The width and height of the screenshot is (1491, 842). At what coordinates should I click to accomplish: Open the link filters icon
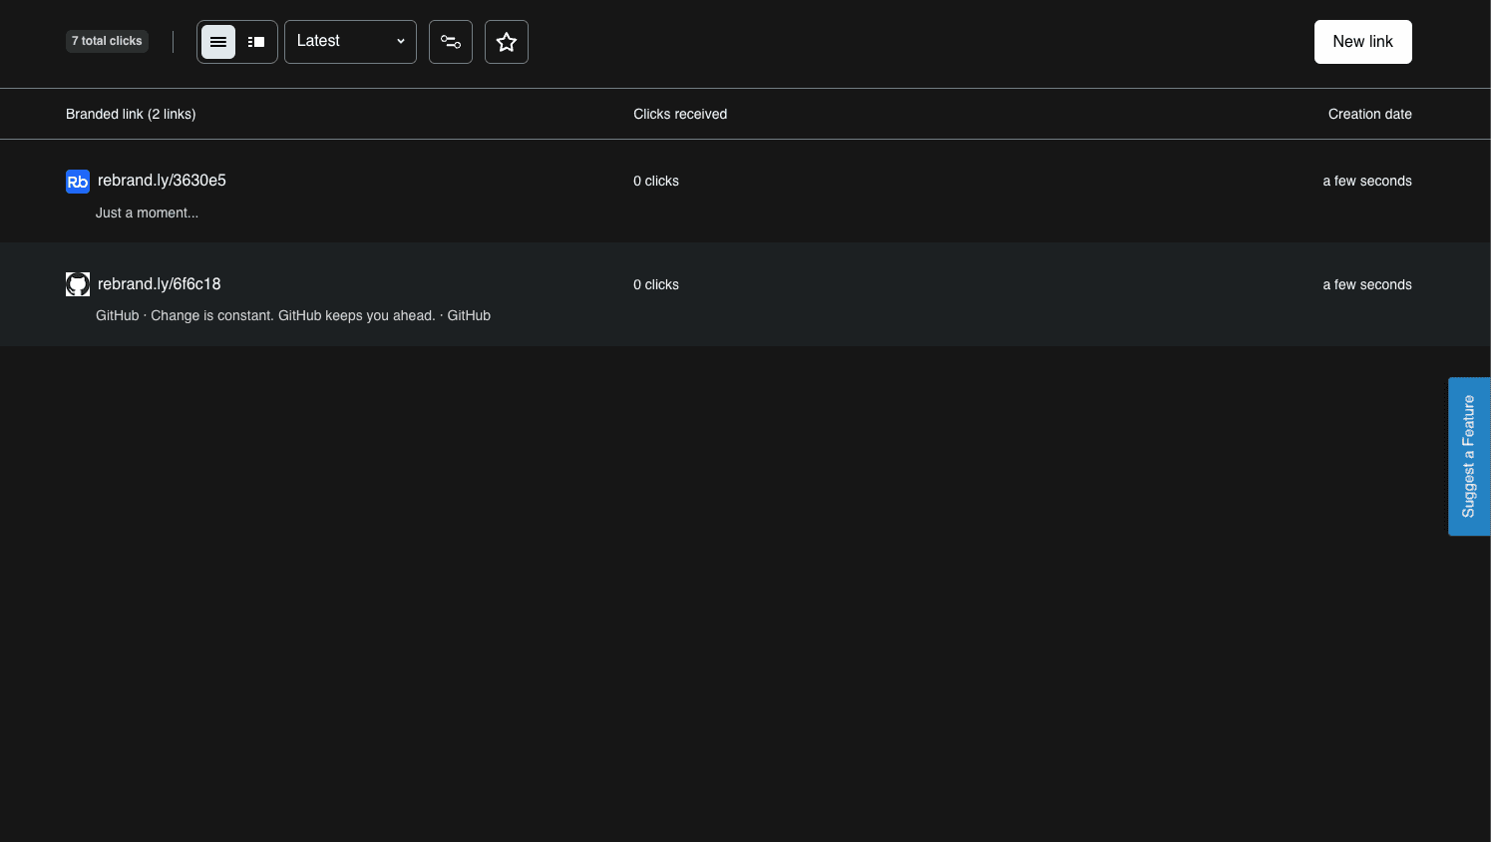point(450,42)
